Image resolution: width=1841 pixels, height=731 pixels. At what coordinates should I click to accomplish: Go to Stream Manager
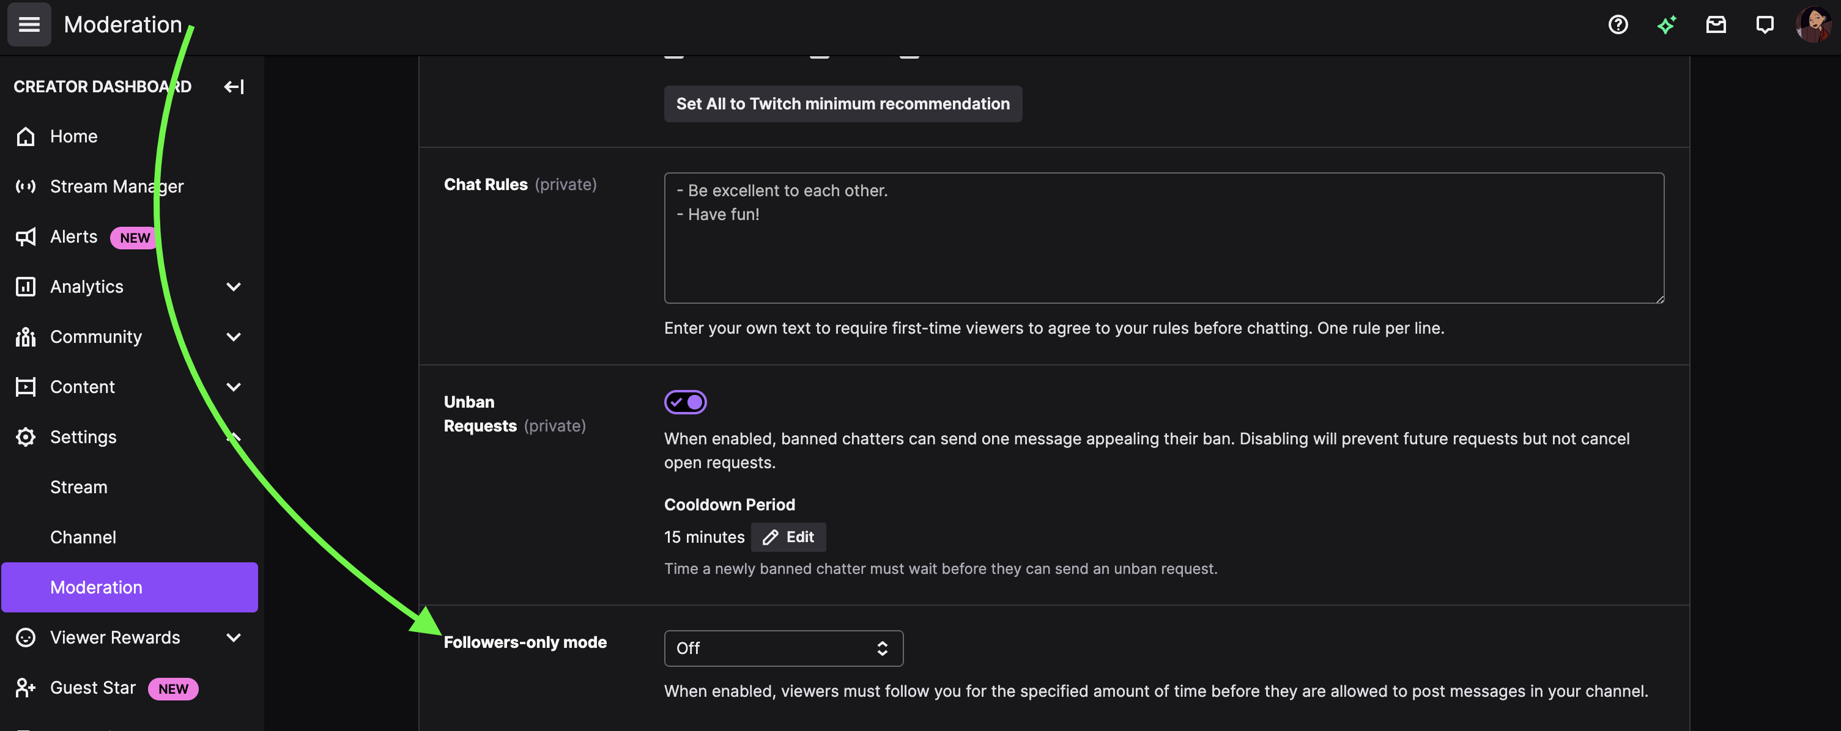[x=116, y=186]
